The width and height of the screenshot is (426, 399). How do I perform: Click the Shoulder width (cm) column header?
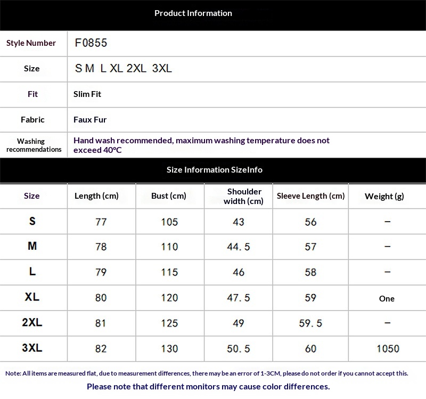point(244,196)
